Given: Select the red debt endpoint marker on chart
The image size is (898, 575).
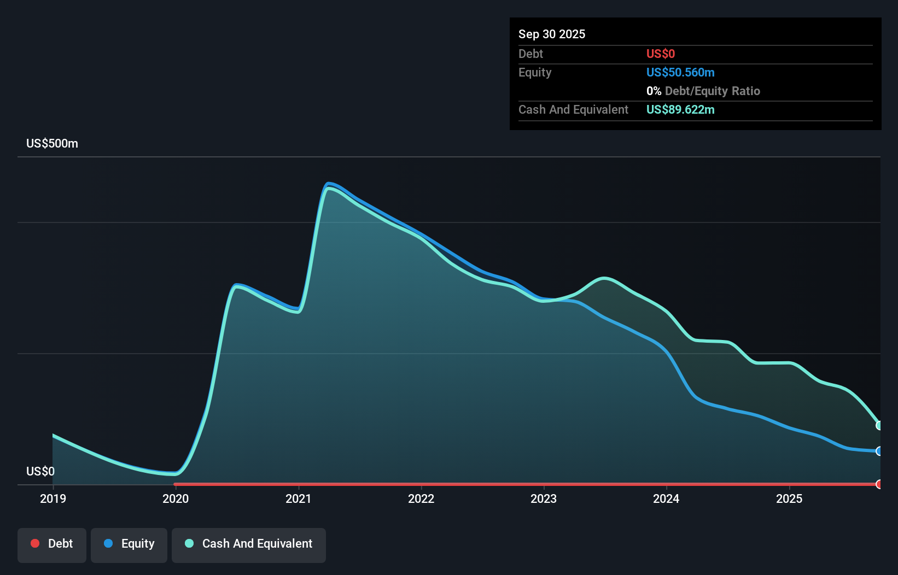Looking at the screenshot, I should (x=879, y=484).
